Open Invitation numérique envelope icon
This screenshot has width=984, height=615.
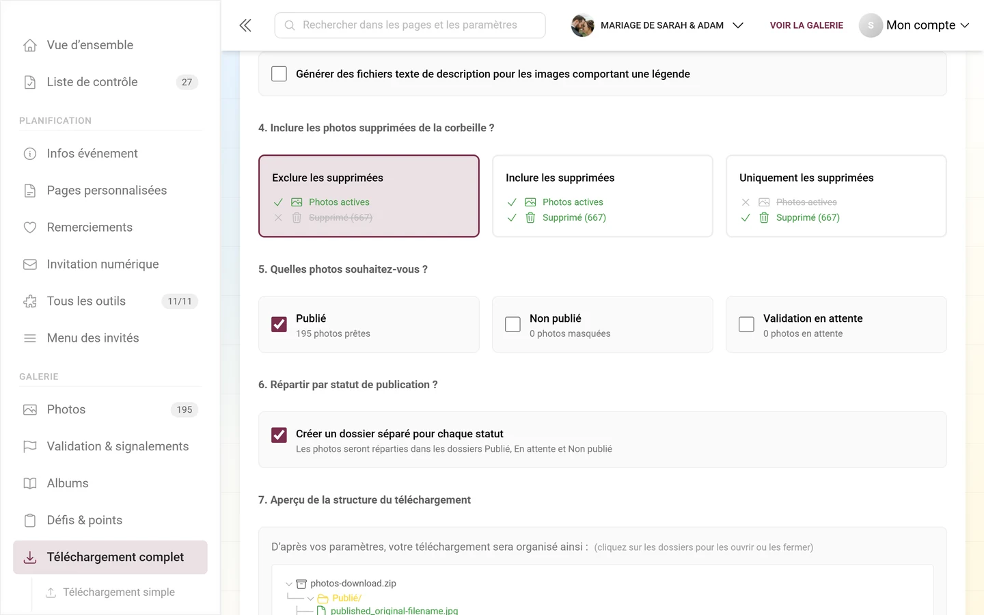tap(30, 264)
